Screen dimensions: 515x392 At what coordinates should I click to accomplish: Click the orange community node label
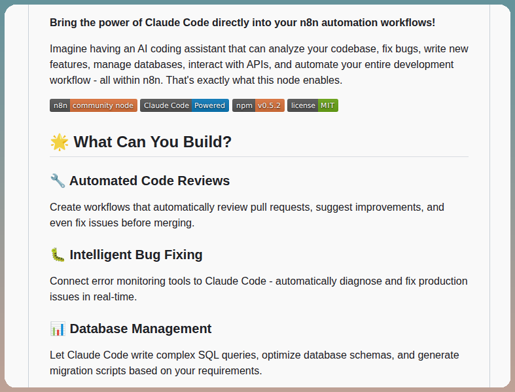point(103,105)
